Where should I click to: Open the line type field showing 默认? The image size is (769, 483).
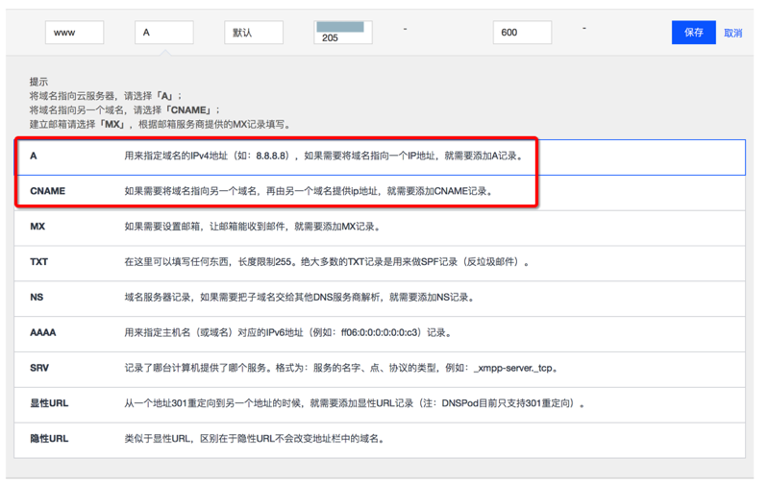point(254,33)
